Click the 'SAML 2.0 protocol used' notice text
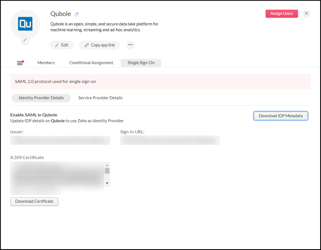 click(55, 82)
